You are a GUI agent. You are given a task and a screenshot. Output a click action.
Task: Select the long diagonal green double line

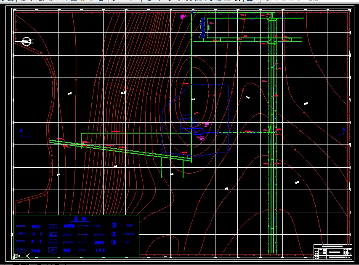pyautogui.click(x=120, y=150)
